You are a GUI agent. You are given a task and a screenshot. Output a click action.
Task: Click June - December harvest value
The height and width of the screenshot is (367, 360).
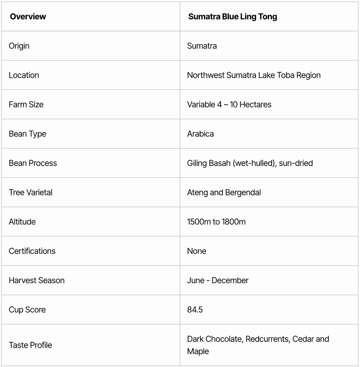click(218, 280)
